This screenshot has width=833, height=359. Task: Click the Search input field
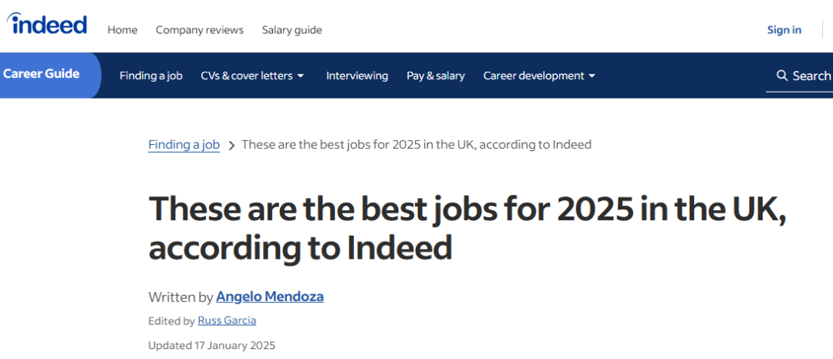pyautogui.click(x=800, y=76)
